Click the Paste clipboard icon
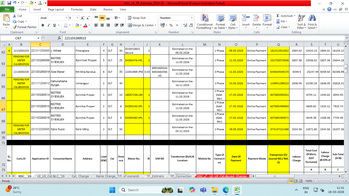Image resolution: width=349 pixels, height=196 pixels. point(6,18)
